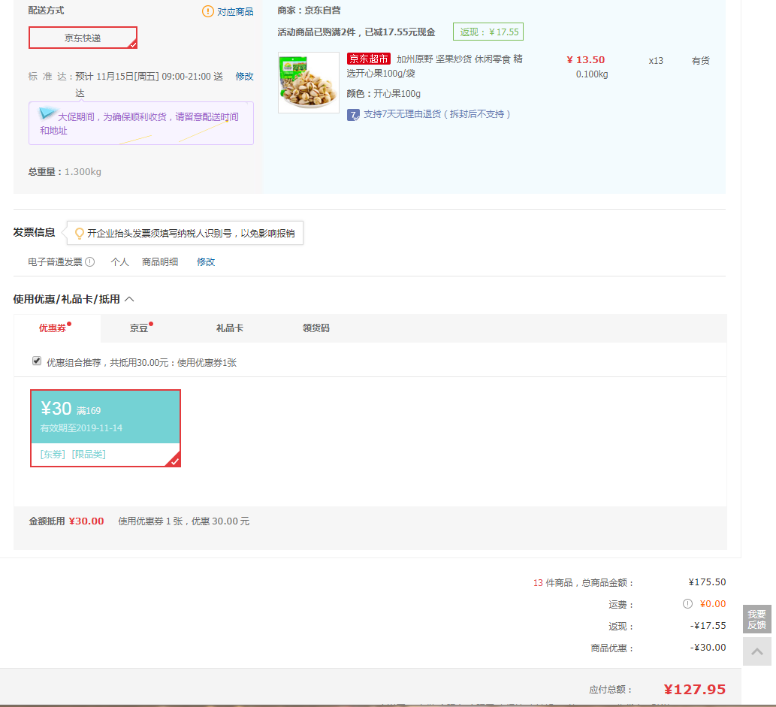776x707 pixels.
Task: Click the ¥13.50 product price
Action: (586, 60)
